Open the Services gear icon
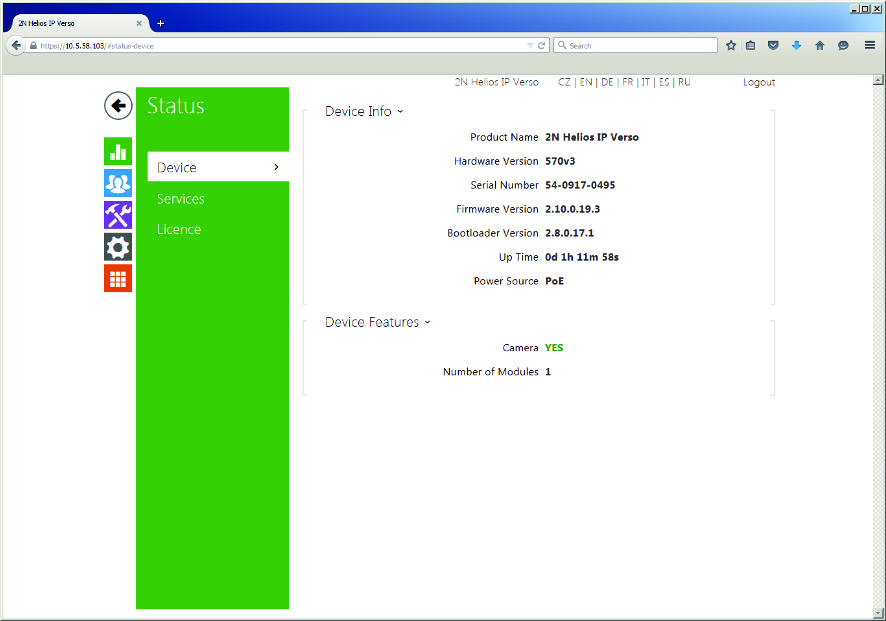886x621 pixels. click(118, 247)
